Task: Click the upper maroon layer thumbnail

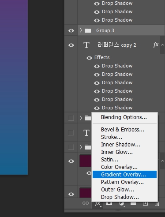Action: [86, 161]
